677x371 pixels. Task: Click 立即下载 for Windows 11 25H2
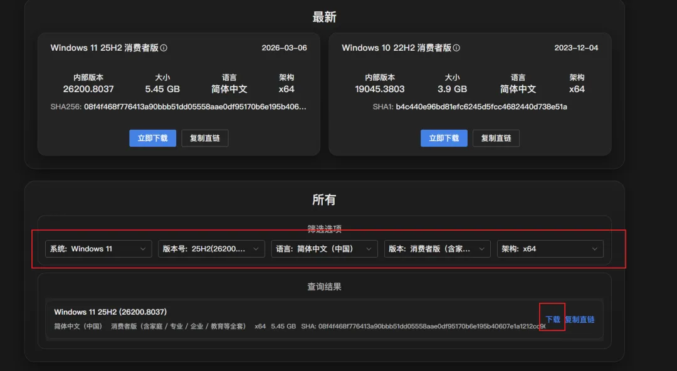153,138
